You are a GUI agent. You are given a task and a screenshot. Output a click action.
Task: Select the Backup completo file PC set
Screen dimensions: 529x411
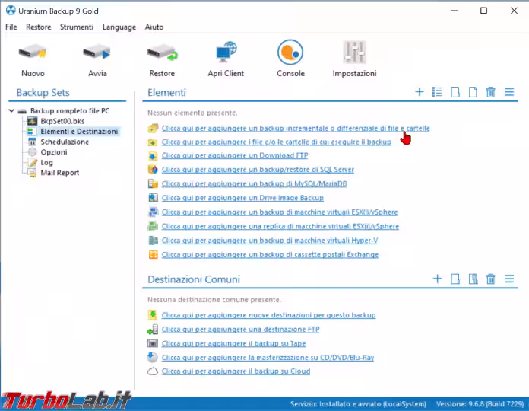point(70,111)
